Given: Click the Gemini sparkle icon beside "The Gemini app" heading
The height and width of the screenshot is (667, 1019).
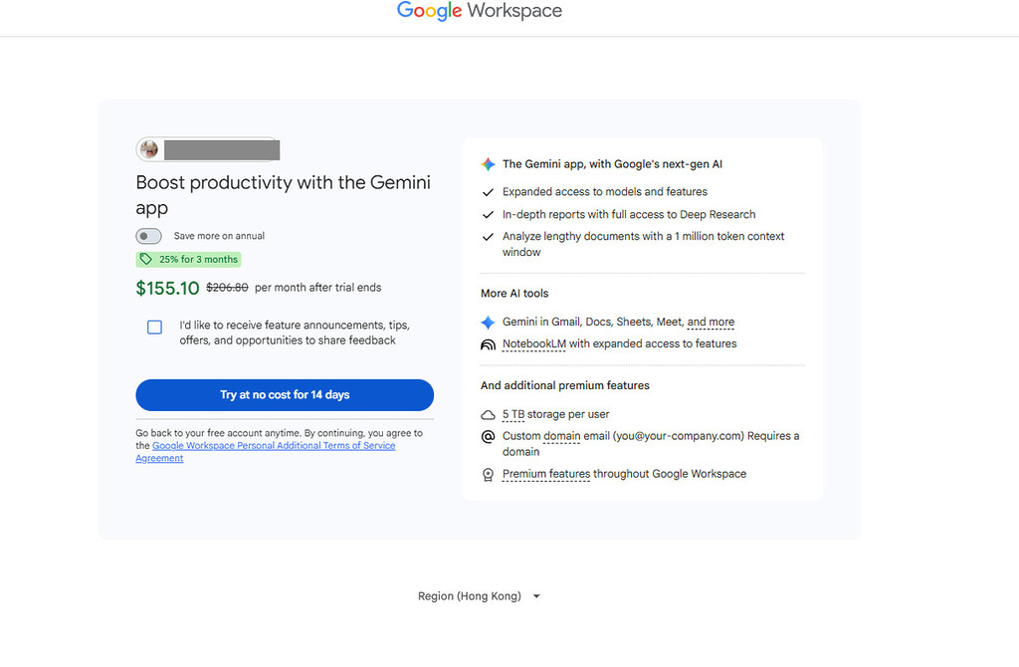Looking at the screenshot, I should point(488,164).
